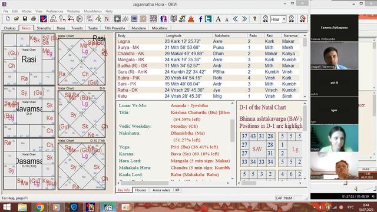Open the Modes menu
The image size is (377, 212).
point(27,11)
